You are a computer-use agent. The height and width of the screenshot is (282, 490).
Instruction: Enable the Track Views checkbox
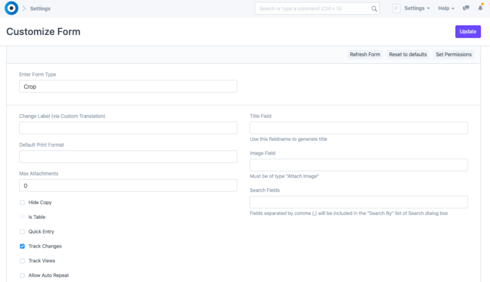coord(22,261)
